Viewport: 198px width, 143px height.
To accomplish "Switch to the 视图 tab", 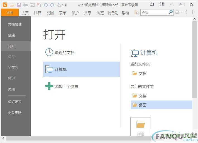I will [50, 13].
